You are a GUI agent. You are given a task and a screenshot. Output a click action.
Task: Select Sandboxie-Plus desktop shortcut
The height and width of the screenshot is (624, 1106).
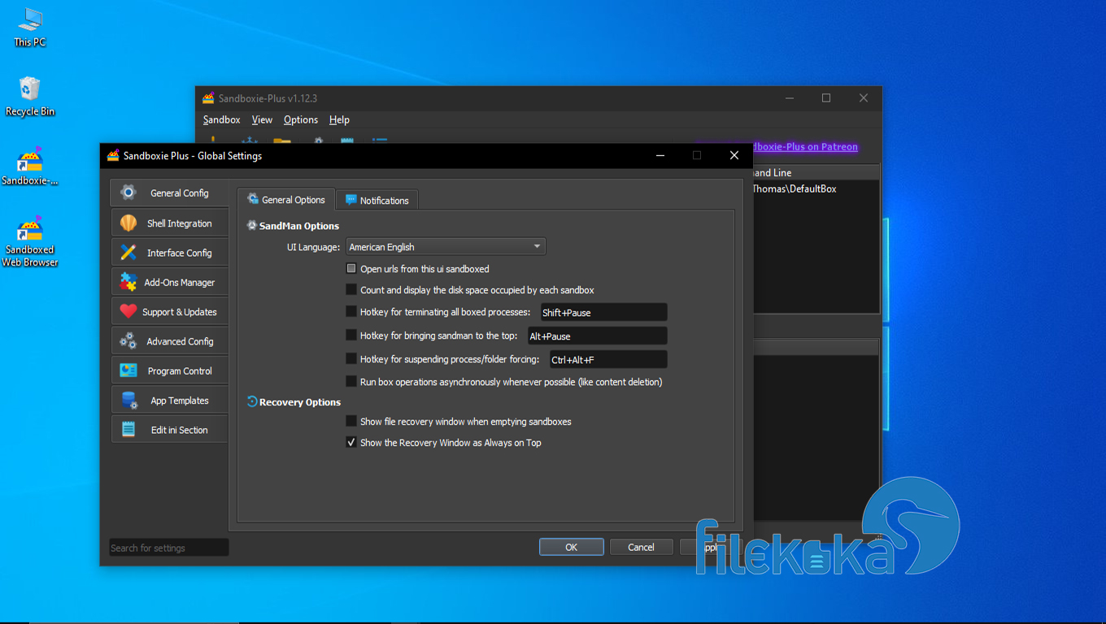point(30,167)
